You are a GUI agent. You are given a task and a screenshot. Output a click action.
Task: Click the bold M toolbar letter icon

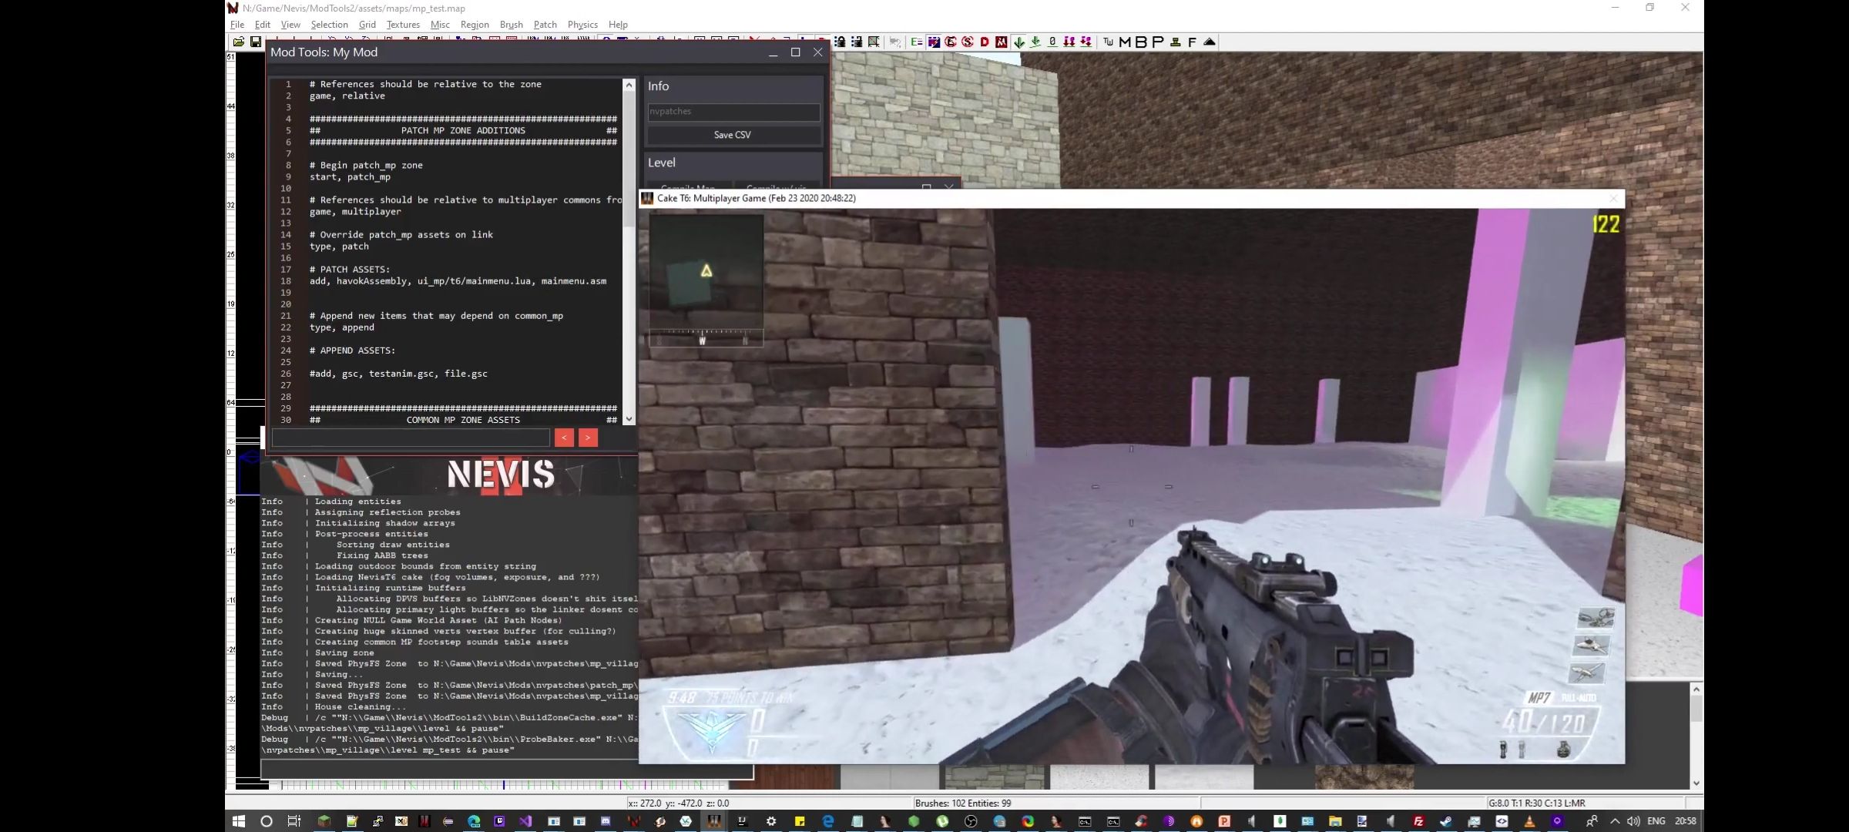click(x=1125, y=42)
